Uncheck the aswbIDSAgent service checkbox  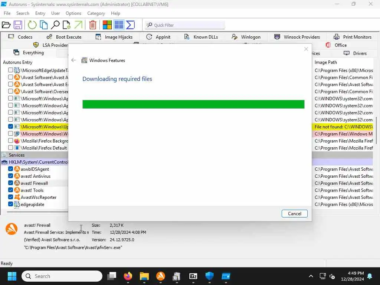[x=10, y=169]
